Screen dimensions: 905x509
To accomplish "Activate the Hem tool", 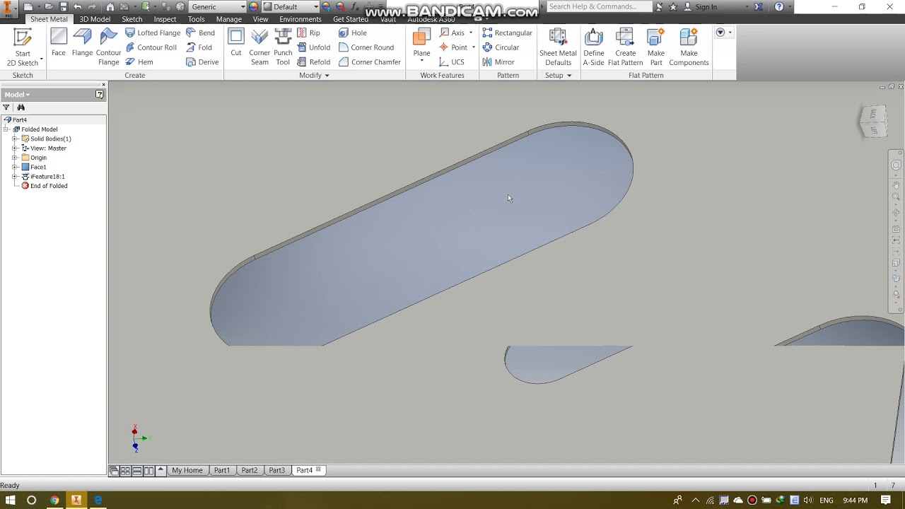I will click(139, 62).
